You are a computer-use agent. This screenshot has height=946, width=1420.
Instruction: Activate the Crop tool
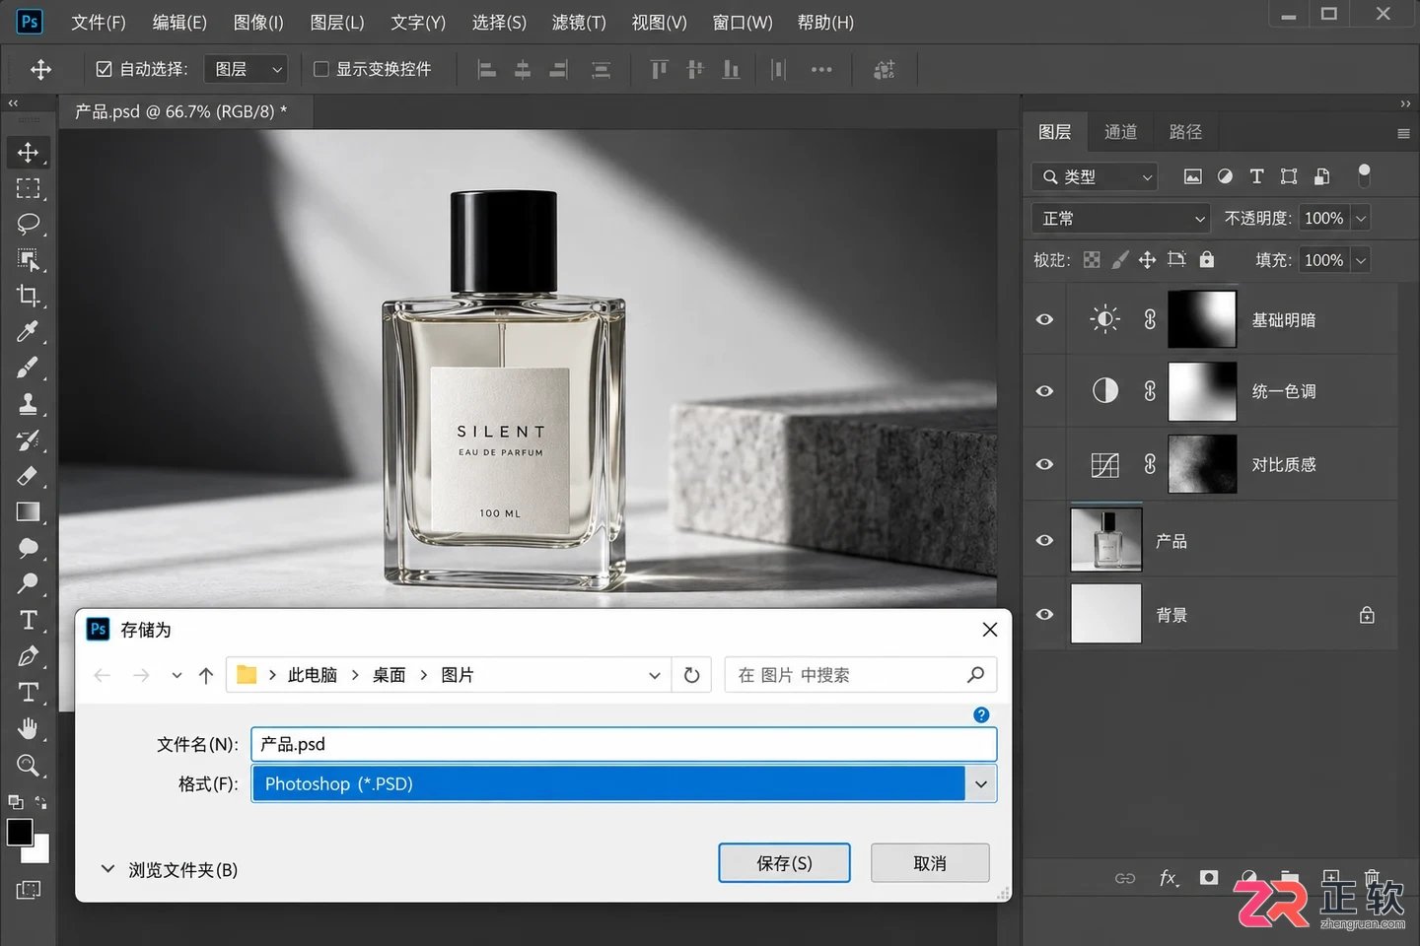click(x=28, y=296)
